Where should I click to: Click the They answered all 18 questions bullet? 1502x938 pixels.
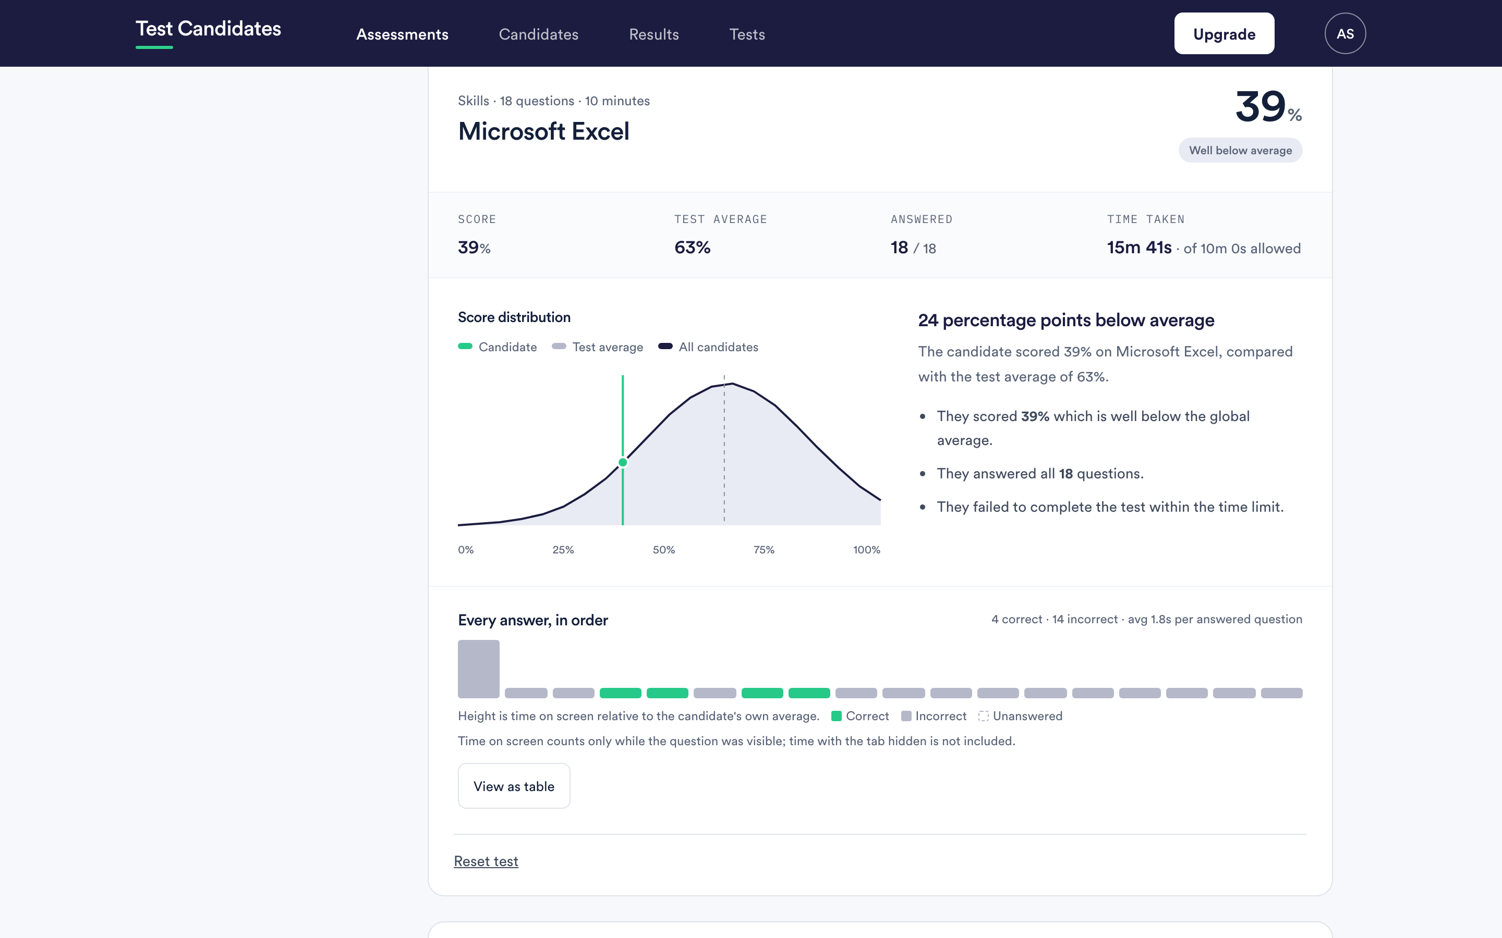tap(1039, 473)
